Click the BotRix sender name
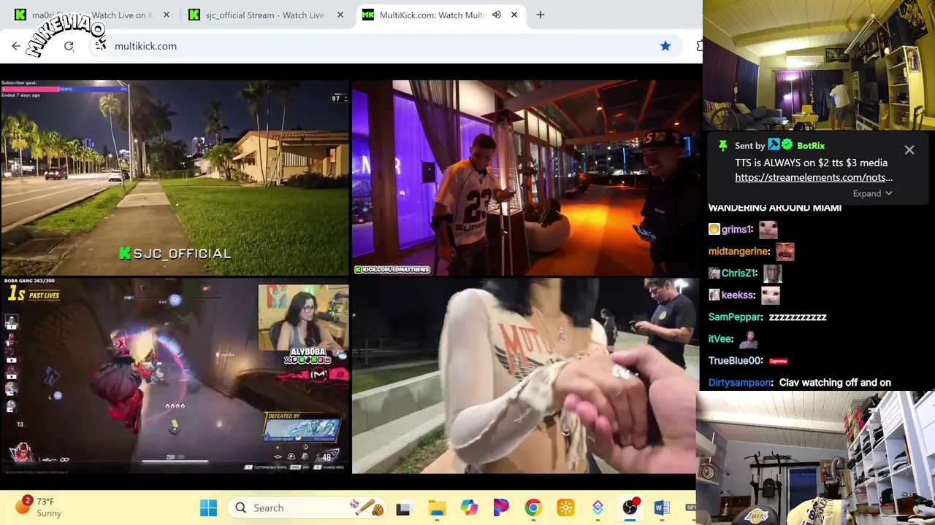Image resolution: width=935 pixels, height=525 pixels. (x=811, y=146)
